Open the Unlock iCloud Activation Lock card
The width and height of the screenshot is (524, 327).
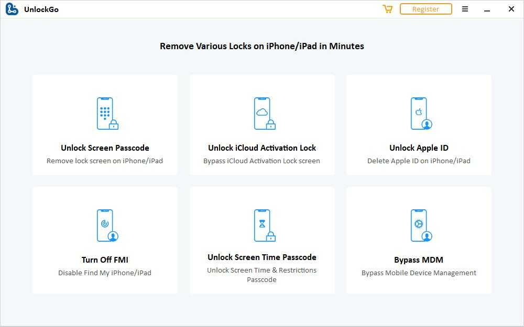261,125
